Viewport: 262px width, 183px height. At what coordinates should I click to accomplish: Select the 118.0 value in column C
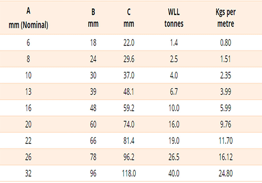pos(129,173)
